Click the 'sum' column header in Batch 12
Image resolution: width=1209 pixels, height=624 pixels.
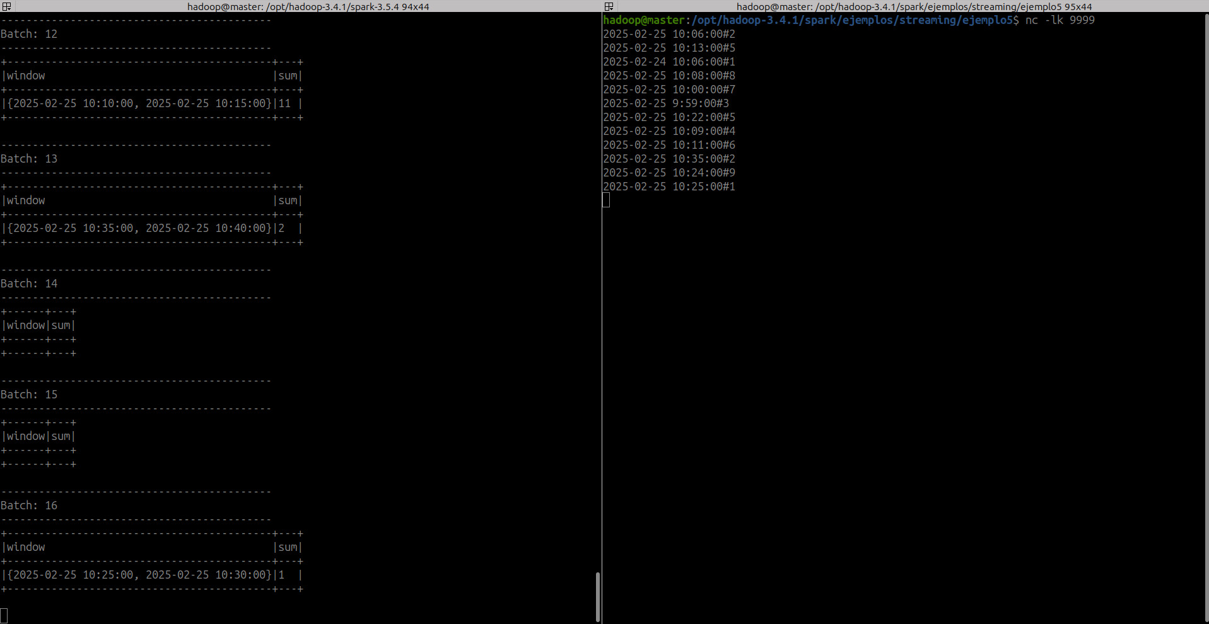[288, 76]
